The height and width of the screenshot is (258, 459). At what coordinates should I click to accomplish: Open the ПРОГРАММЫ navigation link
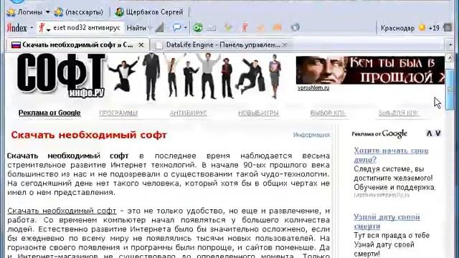[x=118, y=113]
